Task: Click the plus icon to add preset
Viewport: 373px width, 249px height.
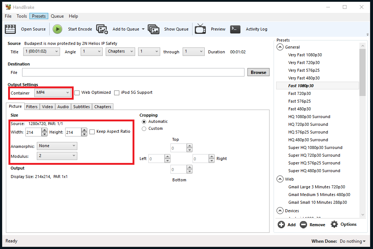Action: (281, 224)
